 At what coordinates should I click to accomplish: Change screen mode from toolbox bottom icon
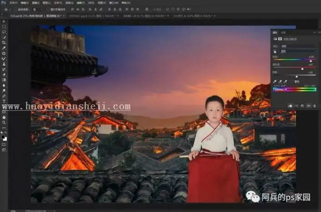pos(4,150)
